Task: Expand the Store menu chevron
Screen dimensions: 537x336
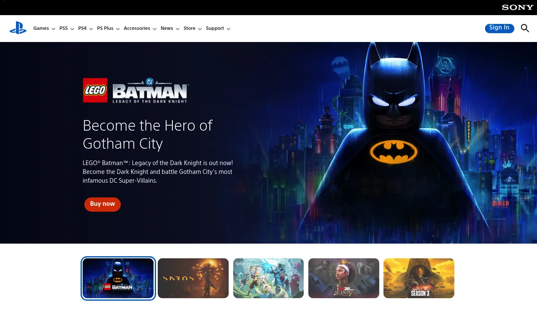Action: tap(200, 29)
